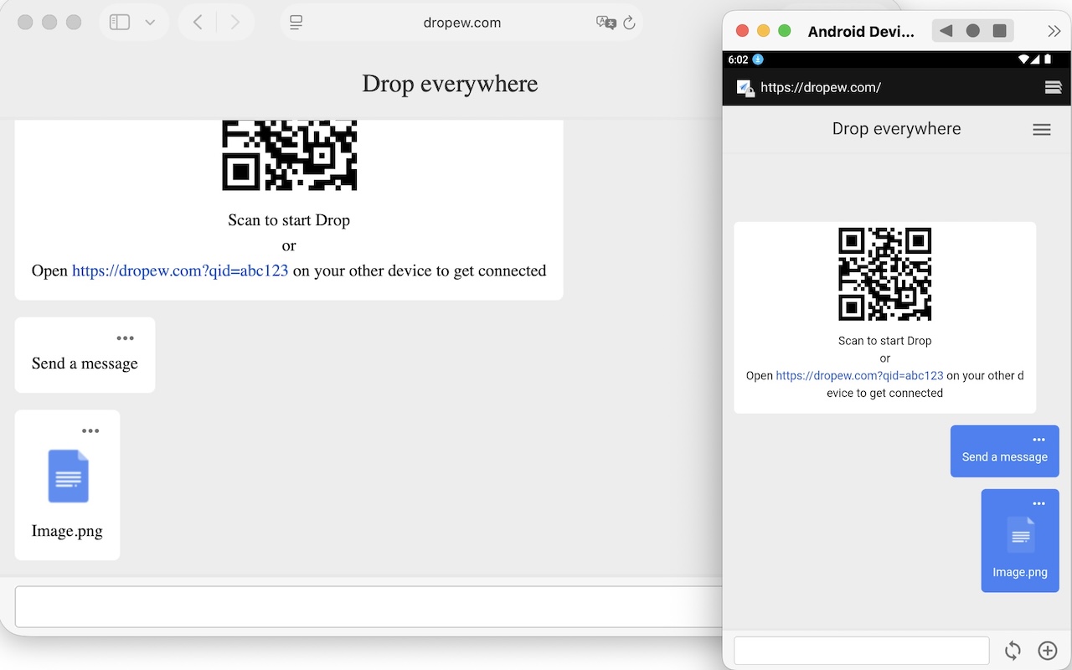Tap the mobile refresh sync icon
This screenshot has width=1072, height=670.
coord(1013,651)
